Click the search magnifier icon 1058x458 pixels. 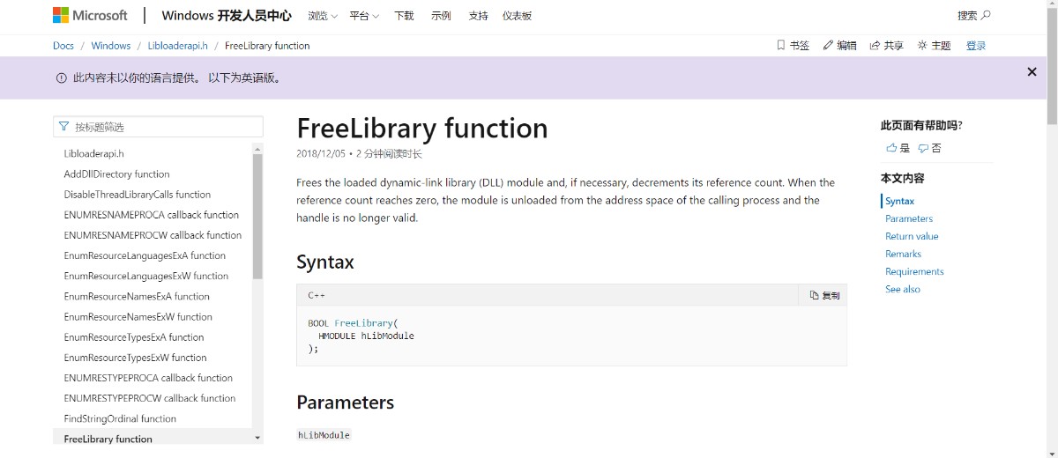pyautogui.click(x=986, y=15)
